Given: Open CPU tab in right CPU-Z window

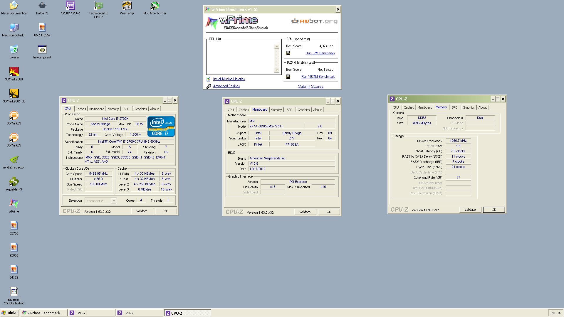Looking at the screenshot, I should tap(396, 107).
